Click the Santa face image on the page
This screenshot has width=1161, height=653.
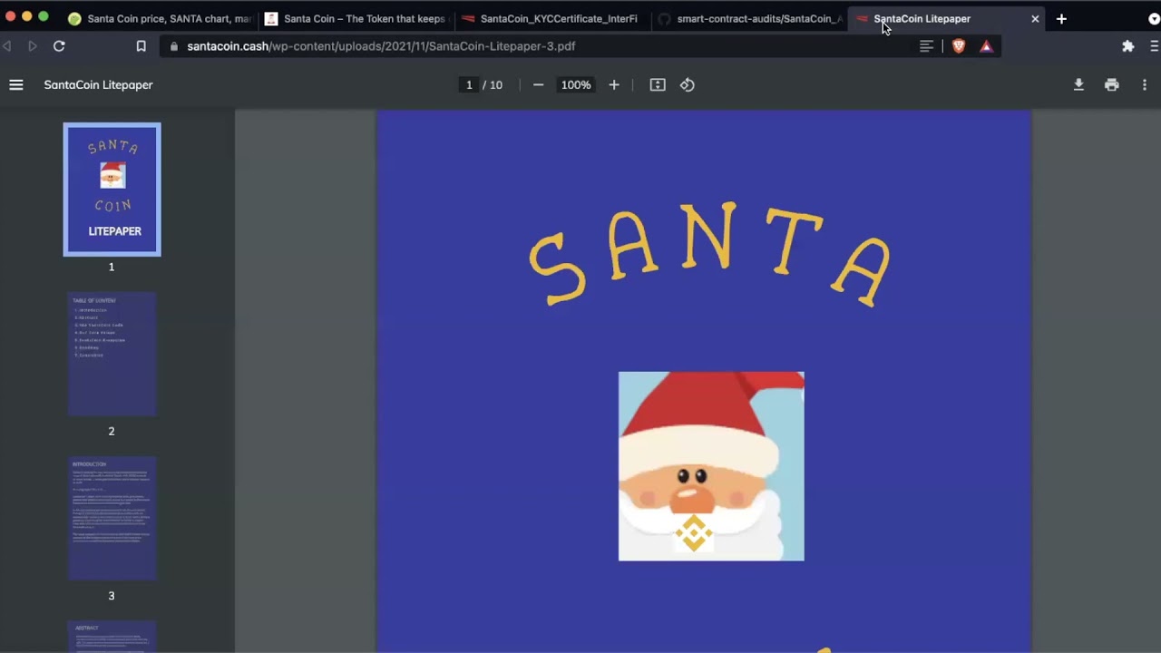711,466
